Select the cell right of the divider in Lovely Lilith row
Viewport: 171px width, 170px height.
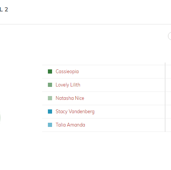tap(168, 85)
